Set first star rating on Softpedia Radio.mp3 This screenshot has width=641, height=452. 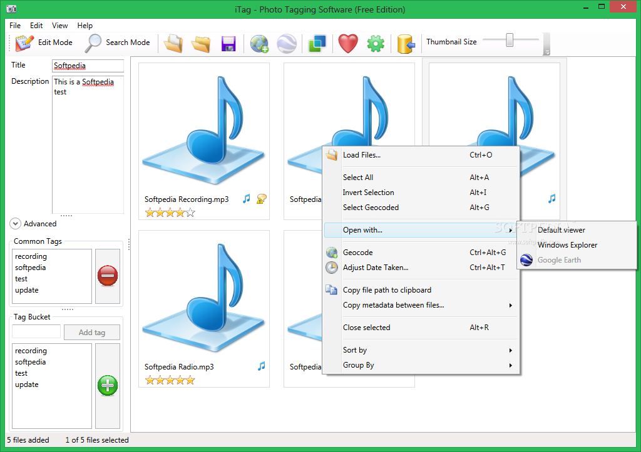coord(150,380)
